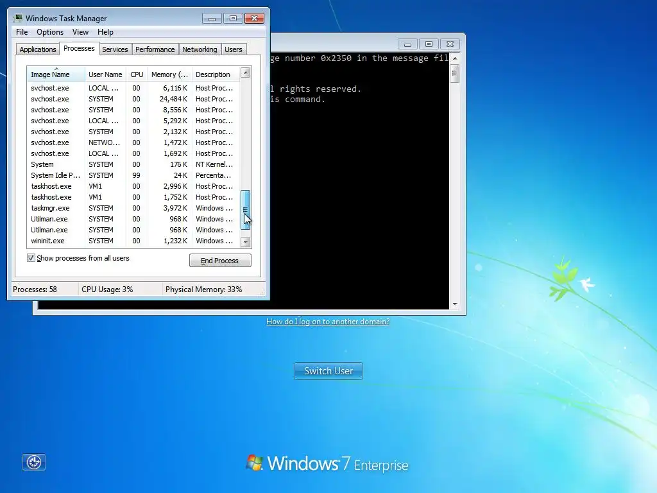The height and width of the screenshot is (493, 657).
Task: Select taskhost.exe row with 2,996 K memory
Action: coord(133,186)
